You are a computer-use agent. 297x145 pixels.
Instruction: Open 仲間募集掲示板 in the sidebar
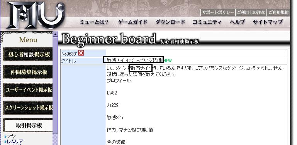[28, 72]
